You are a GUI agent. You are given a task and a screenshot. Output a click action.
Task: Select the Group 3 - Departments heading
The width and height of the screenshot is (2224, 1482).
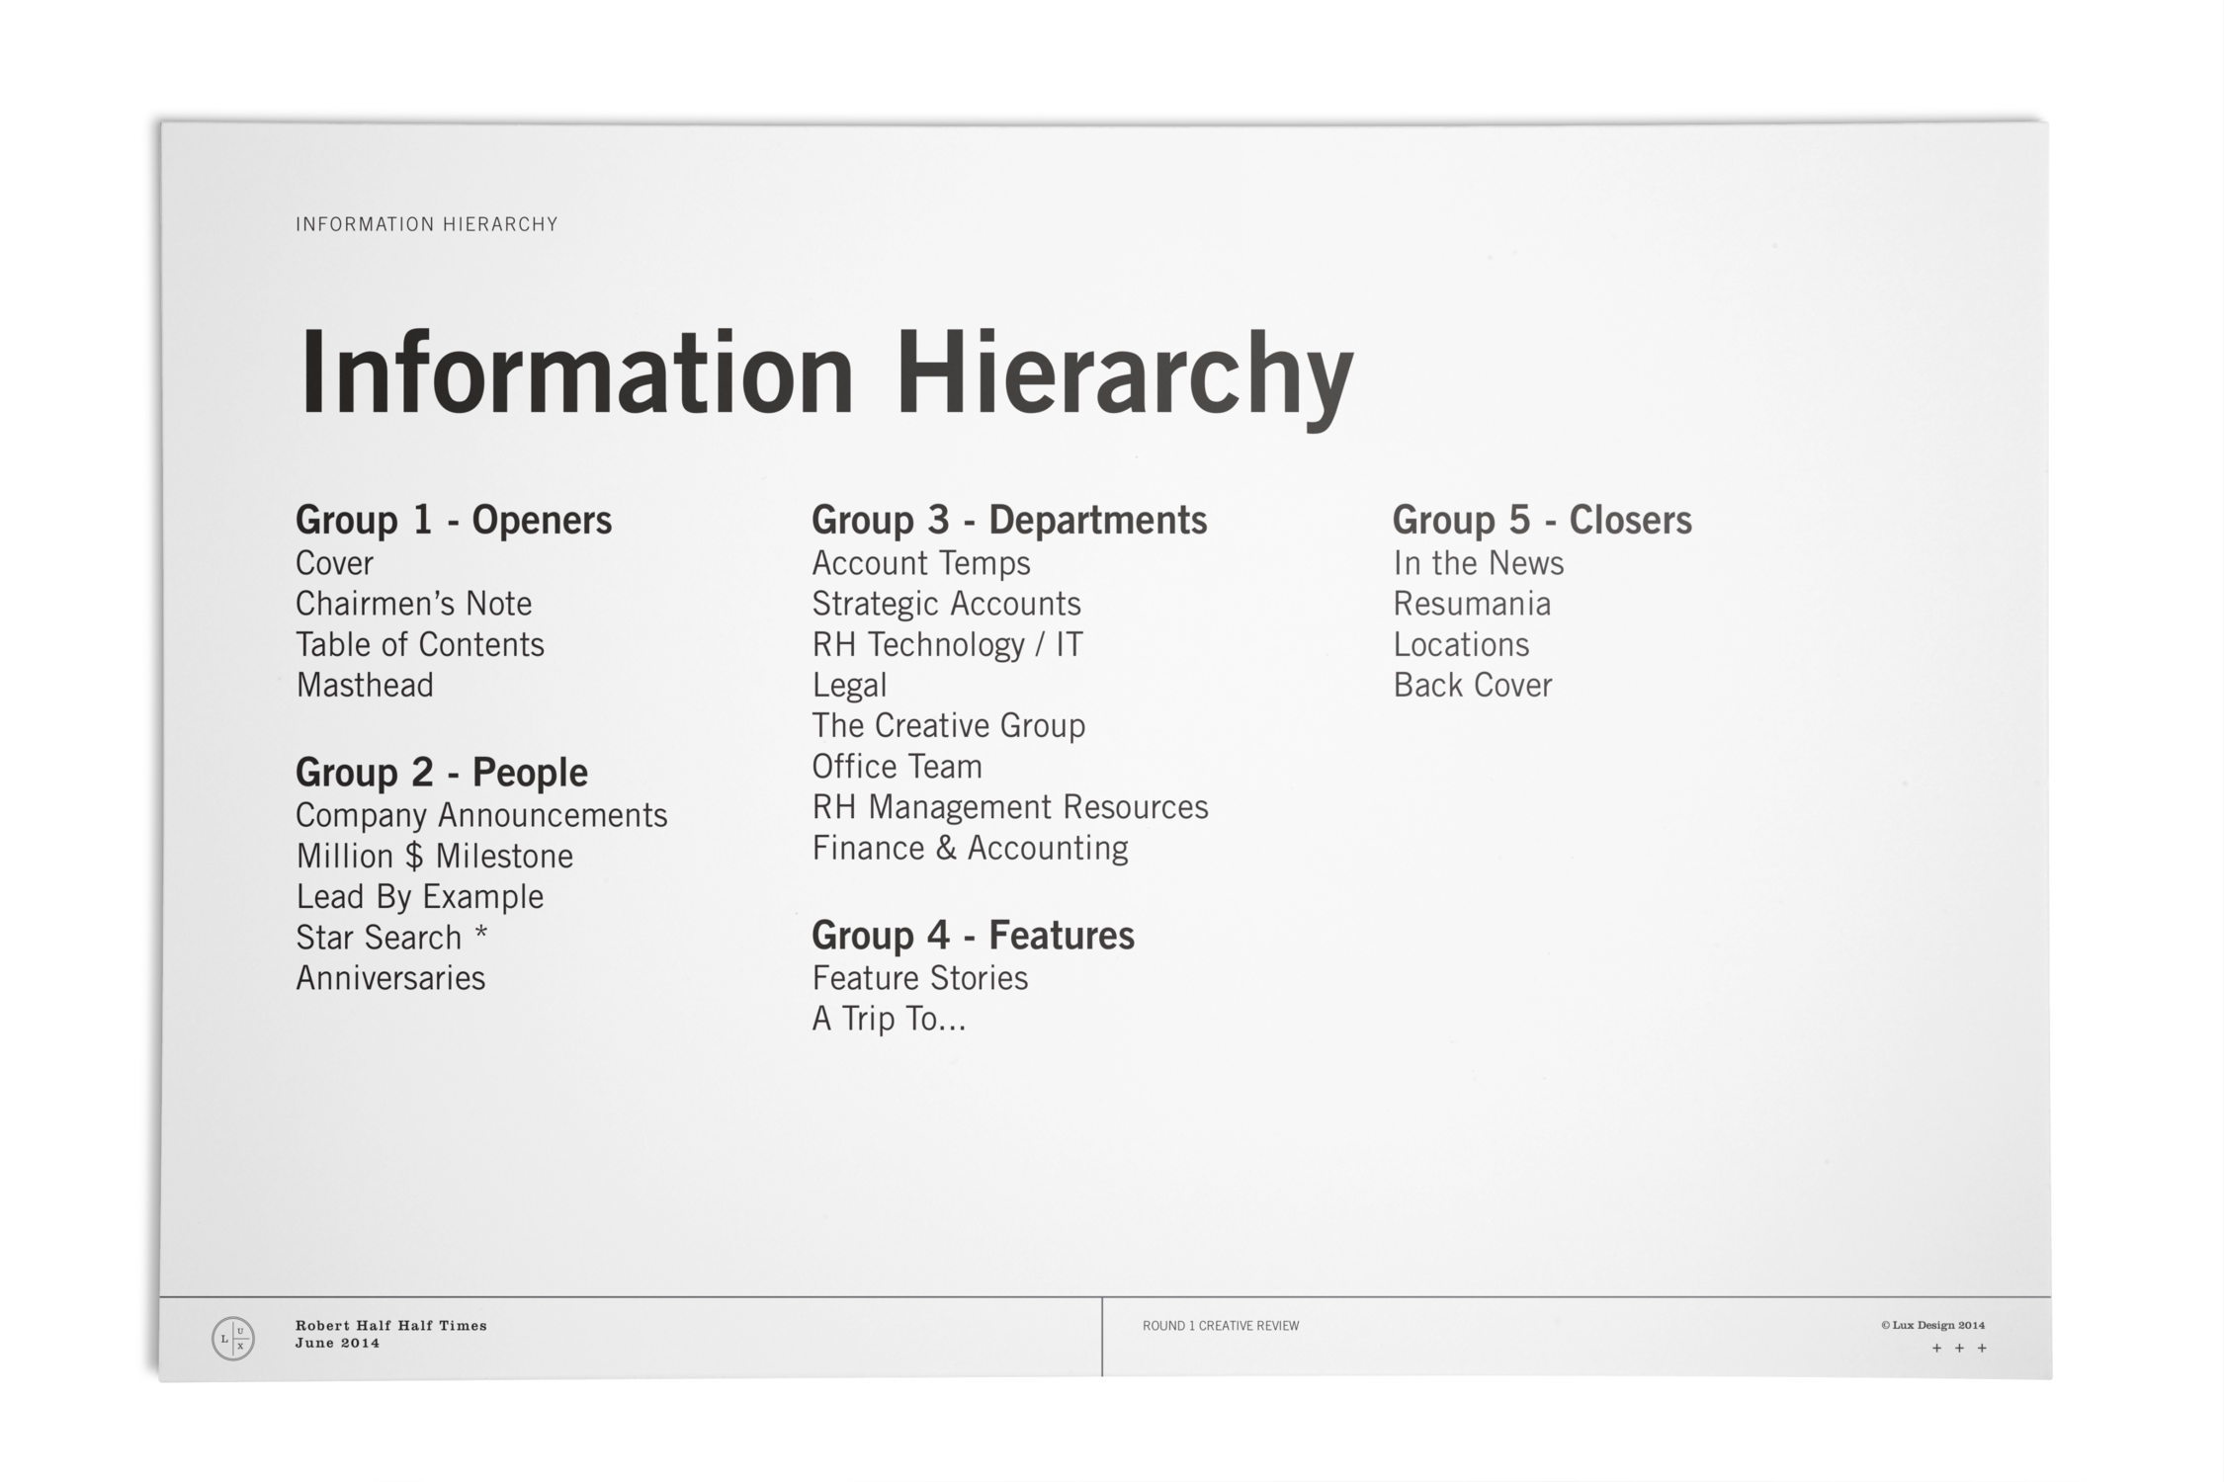(1009, 521)
